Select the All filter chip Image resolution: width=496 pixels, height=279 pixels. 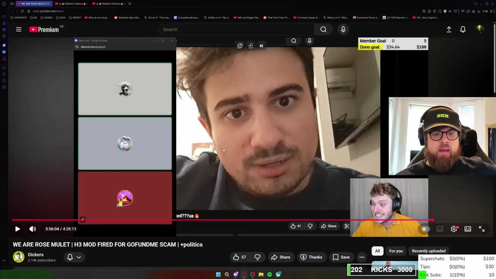point(377,251)
